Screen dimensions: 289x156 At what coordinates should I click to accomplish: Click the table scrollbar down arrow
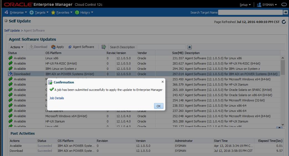pos(283,125)
